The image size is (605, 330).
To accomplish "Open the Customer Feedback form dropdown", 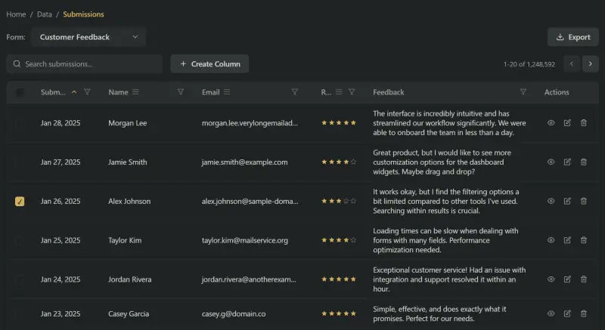I will pos(89,37).
